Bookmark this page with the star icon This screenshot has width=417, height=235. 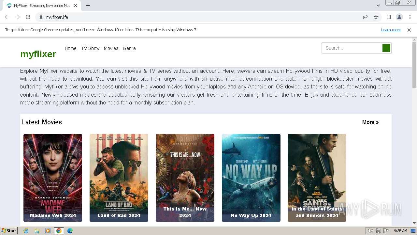(376, 17)
